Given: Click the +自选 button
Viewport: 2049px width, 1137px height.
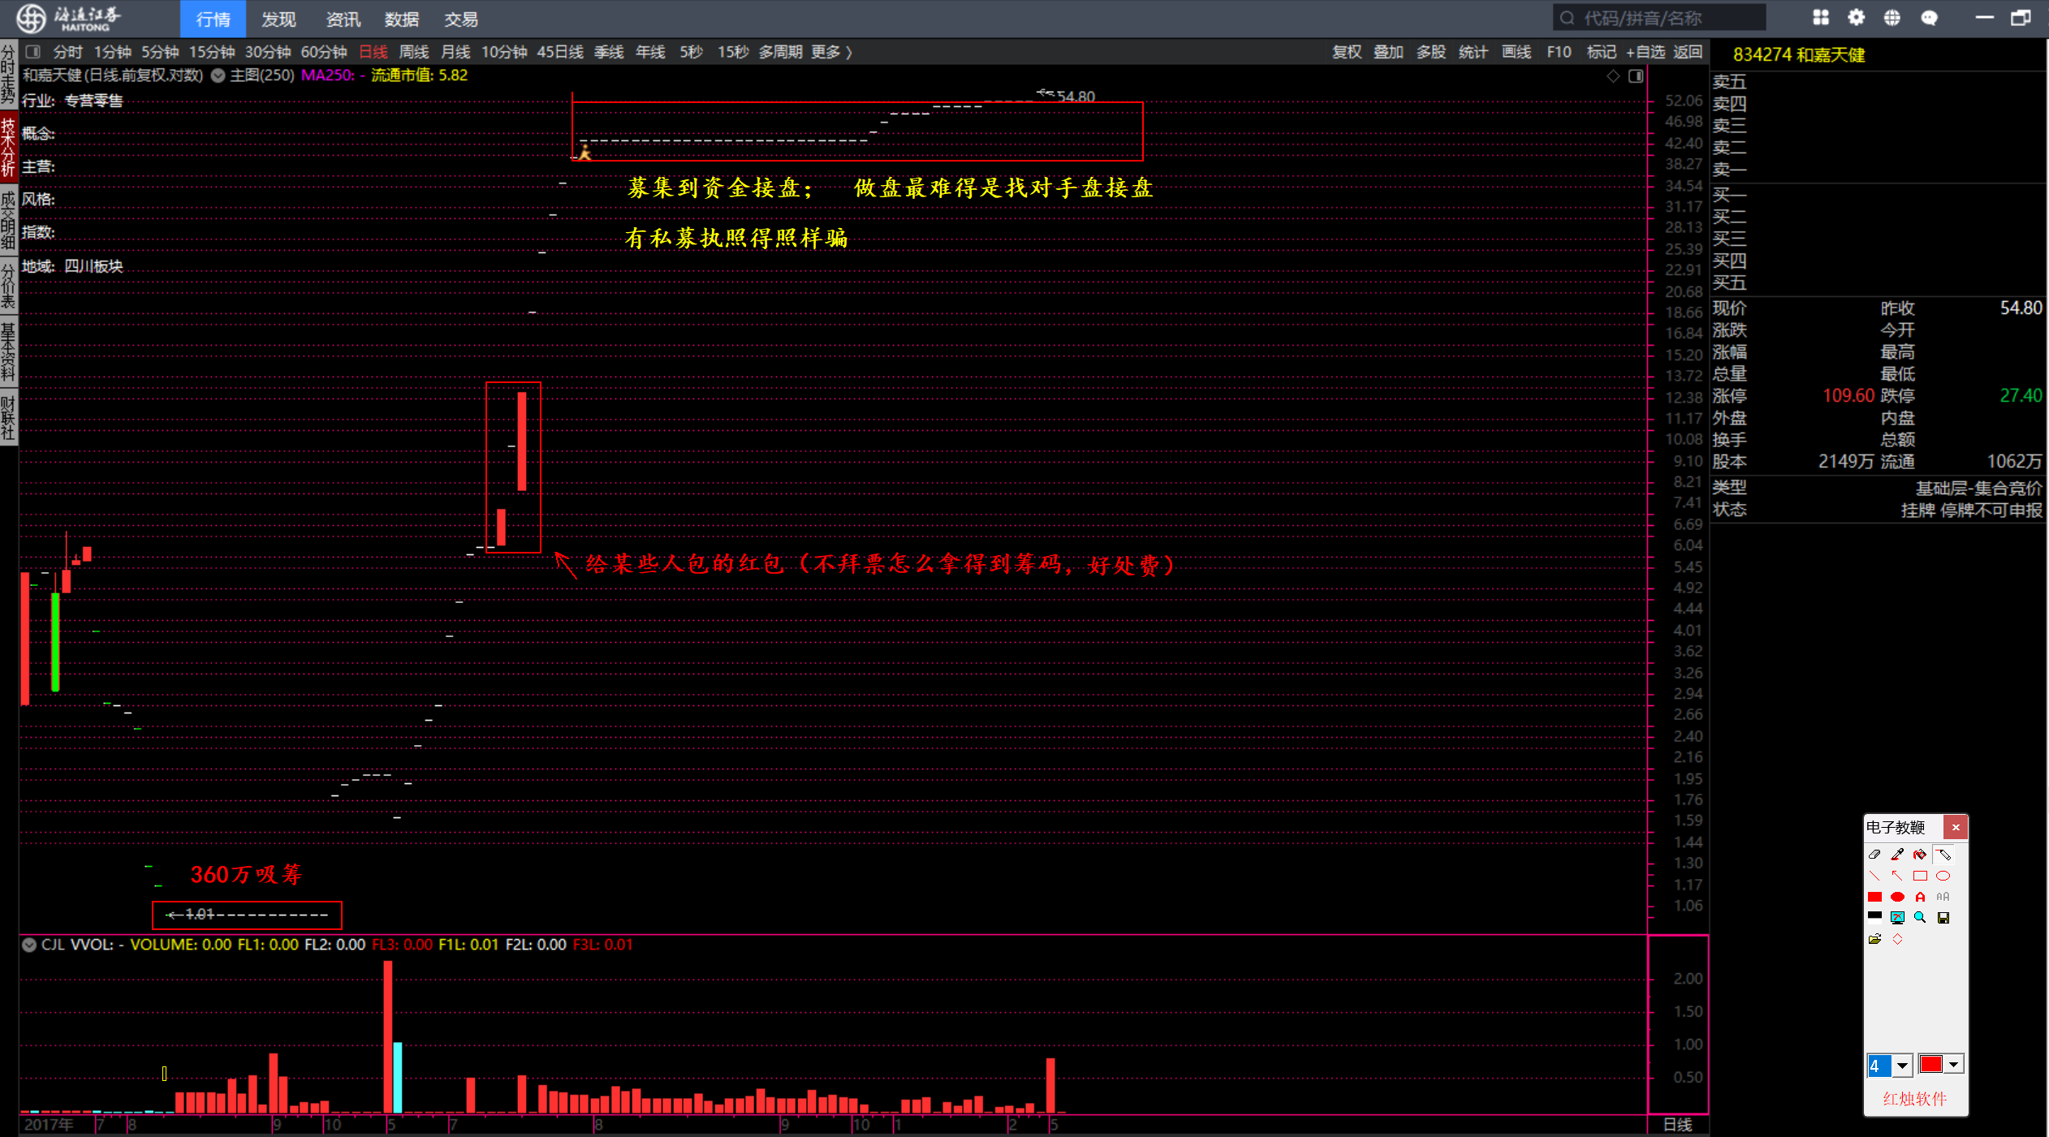Looking at the screenshot, I should coord(1645,52).
